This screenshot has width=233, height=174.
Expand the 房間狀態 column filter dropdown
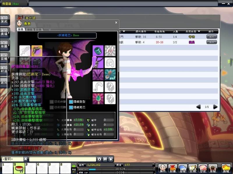[199, 31]
